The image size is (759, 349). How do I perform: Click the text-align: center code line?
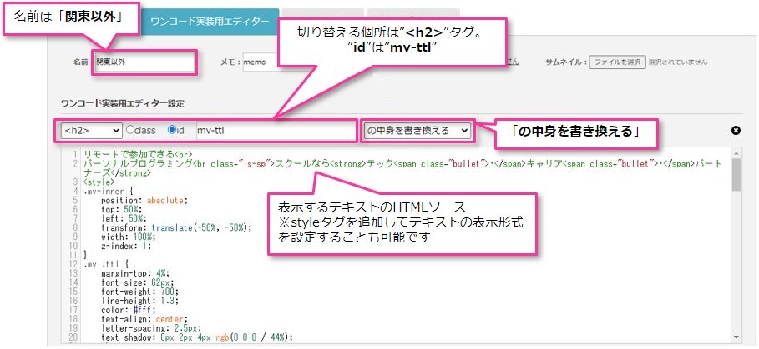coord(135,317)
